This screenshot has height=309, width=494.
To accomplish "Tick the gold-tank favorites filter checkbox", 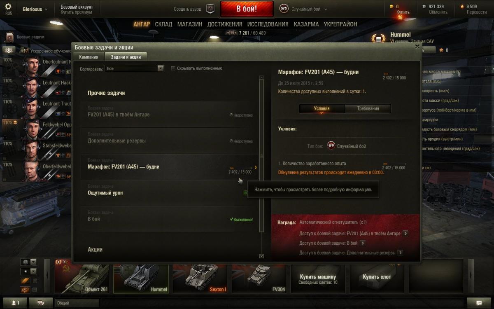I will pyautogui.click(x=35, y=290).
